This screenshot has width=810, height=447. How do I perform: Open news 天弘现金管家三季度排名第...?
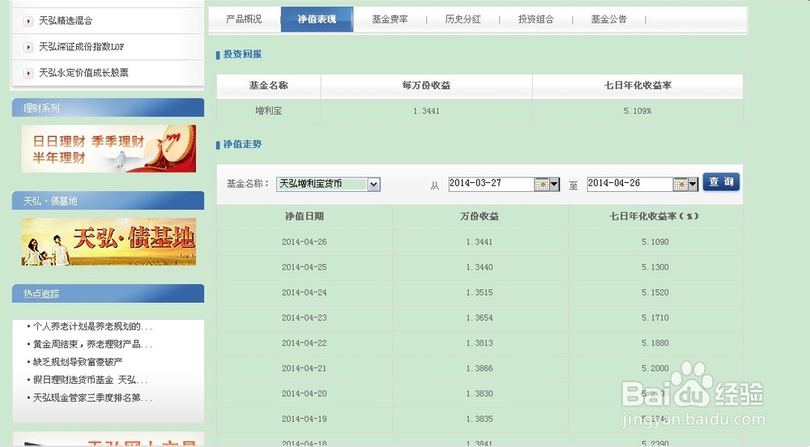[92, 398]
